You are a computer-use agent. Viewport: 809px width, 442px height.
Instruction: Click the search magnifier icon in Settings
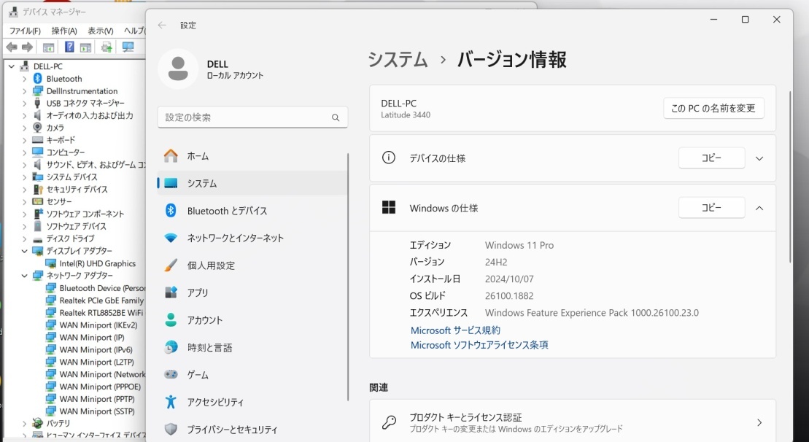coord(336,117)
